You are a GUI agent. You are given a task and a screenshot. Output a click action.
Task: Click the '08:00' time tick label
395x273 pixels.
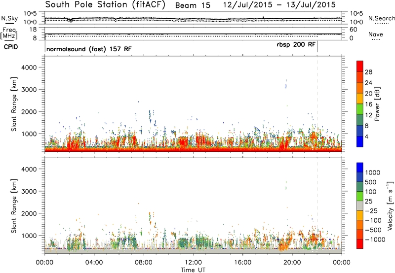coord(144,263)
